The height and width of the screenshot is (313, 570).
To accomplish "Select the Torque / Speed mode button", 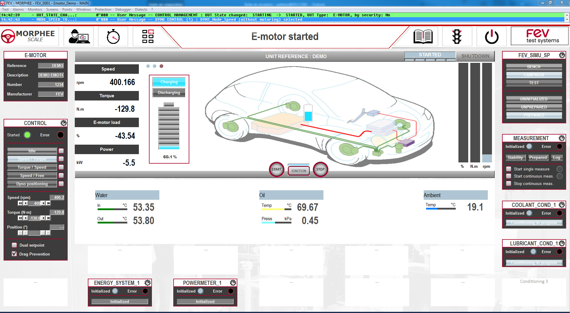I will coord(32,167).
